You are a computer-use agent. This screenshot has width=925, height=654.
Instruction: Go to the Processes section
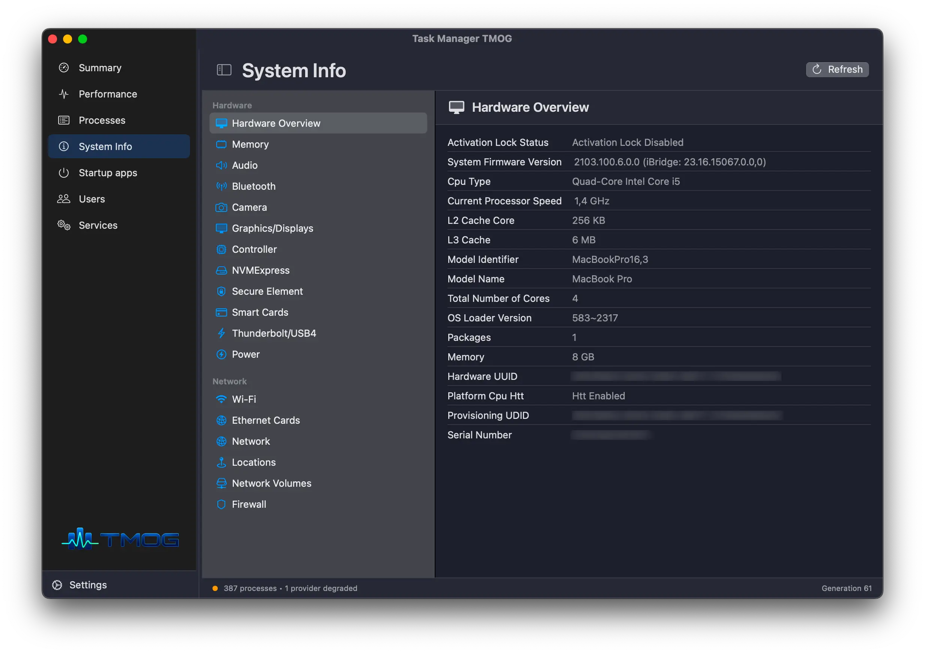pyautogui.click(x=119, y=120)
